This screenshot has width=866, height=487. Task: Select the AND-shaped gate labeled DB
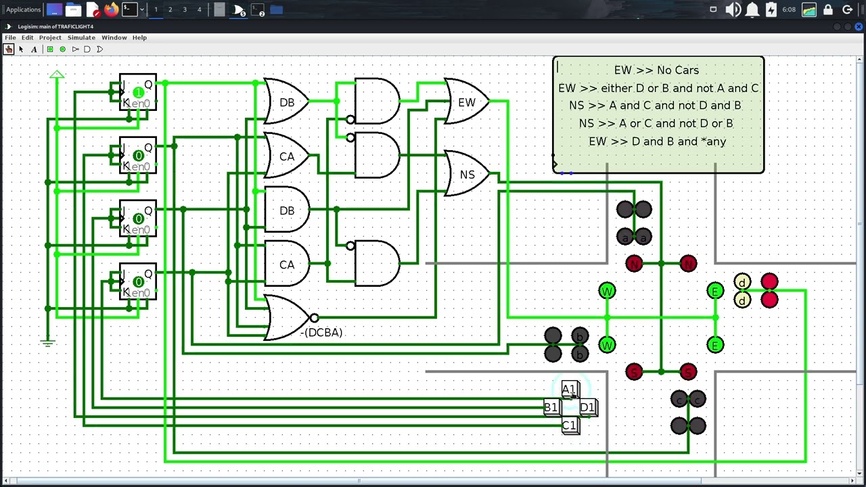point(286,210)
